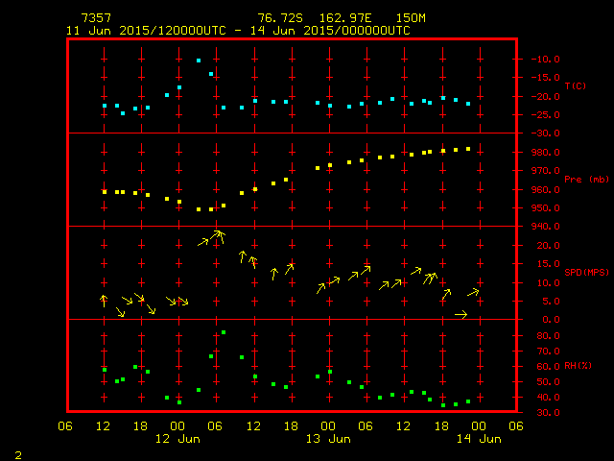This screenshot has width=614, height=461.
Task: Select the 14 Jun date label
Action: click(477, 439)
